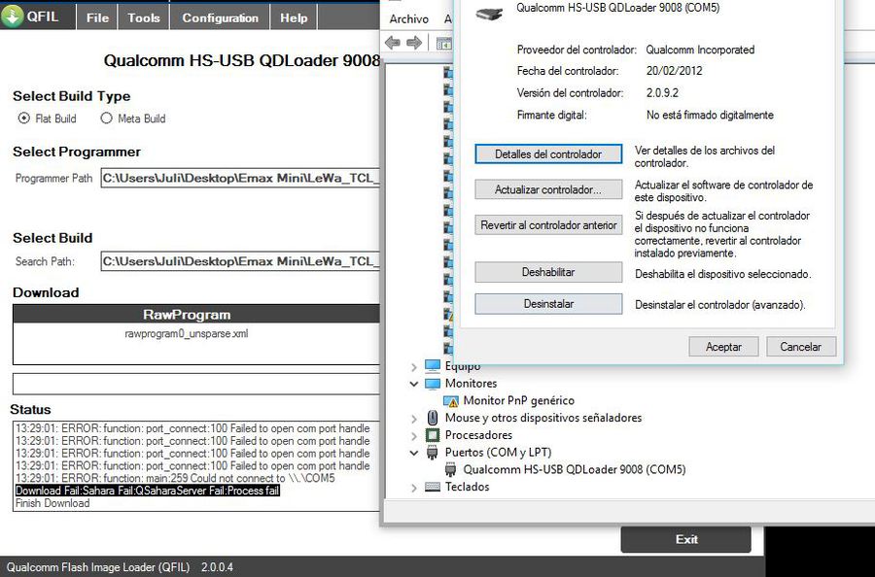
Task: Click No está firmado digitalmente text
Action: pos(710,115)
